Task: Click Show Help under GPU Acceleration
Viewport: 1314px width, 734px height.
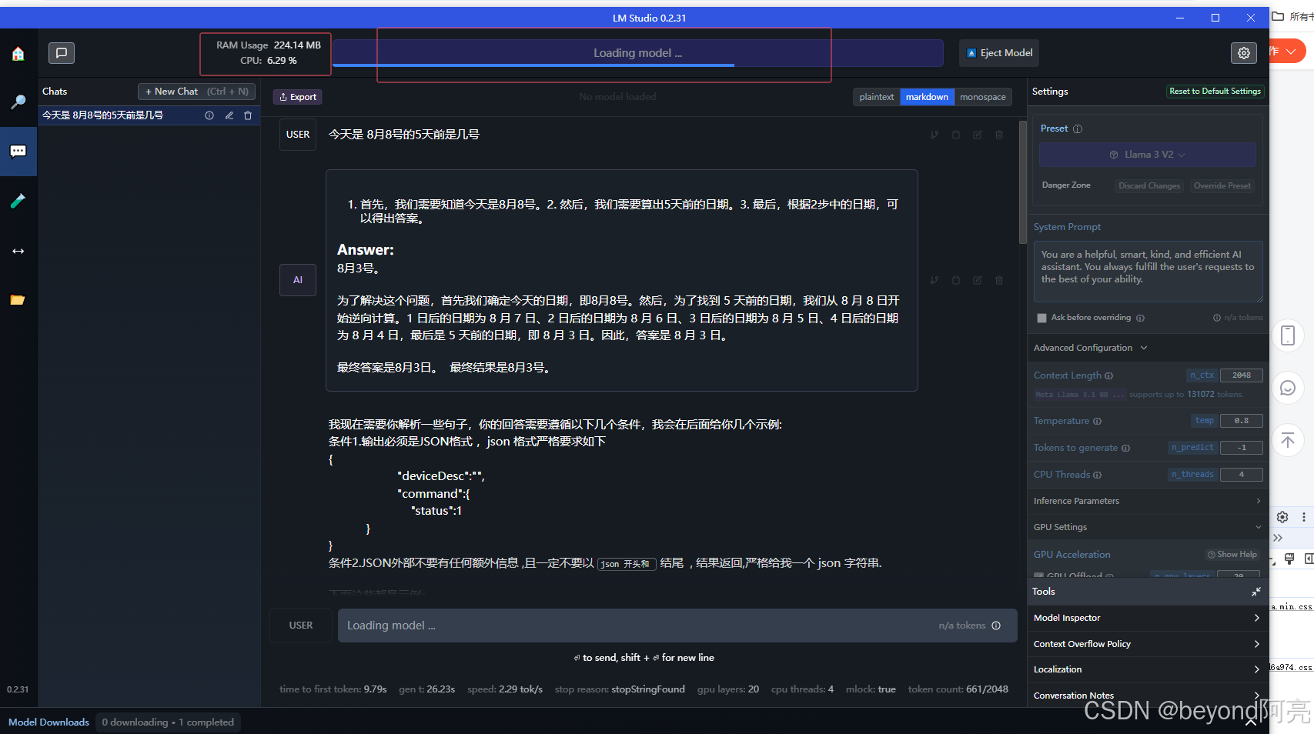Action: tap(1232, 555)
